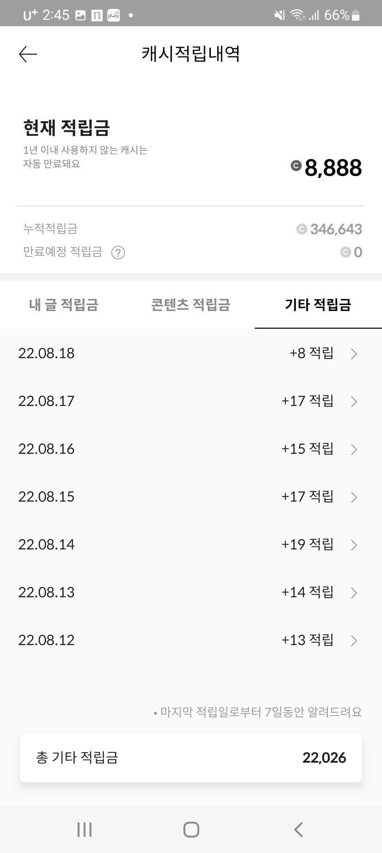Viewport: 382px width, 853px height.
Task: Tap the +14 적립 amount for 22.08.13
Action: pyautogui.click(x=307, y=592)
